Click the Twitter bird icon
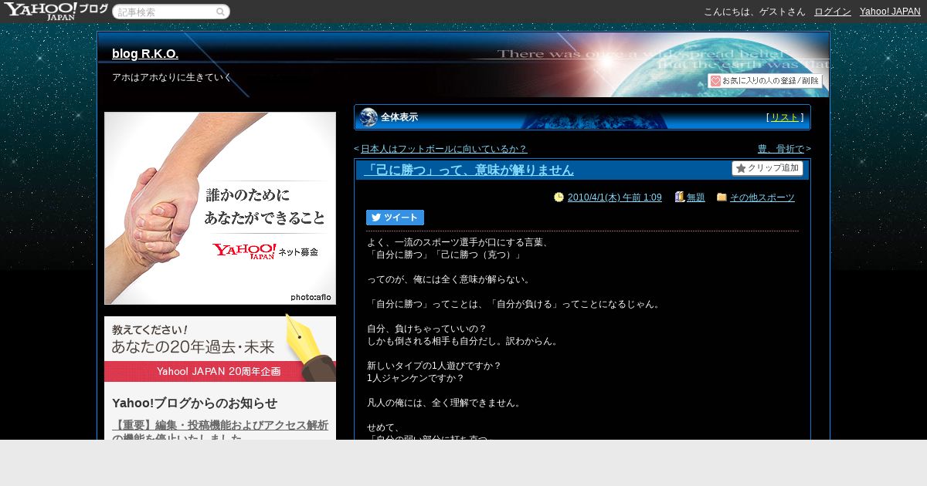The height and width of the screenshot is (486, 927). [376, 218]
